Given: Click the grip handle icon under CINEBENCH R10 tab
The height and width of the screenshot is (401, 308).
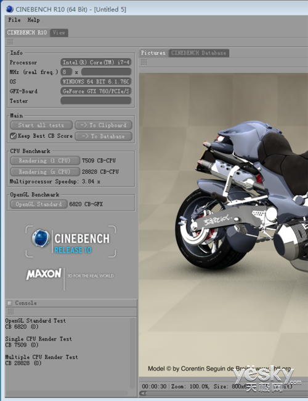Looking at the screenshot, I should [x=10, y=41].
